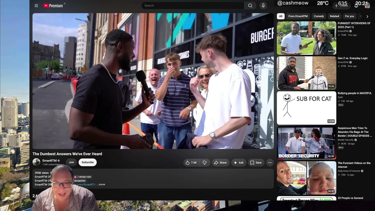Dislike this video
The height and width of the screenshot is (211, 375).
204,163
